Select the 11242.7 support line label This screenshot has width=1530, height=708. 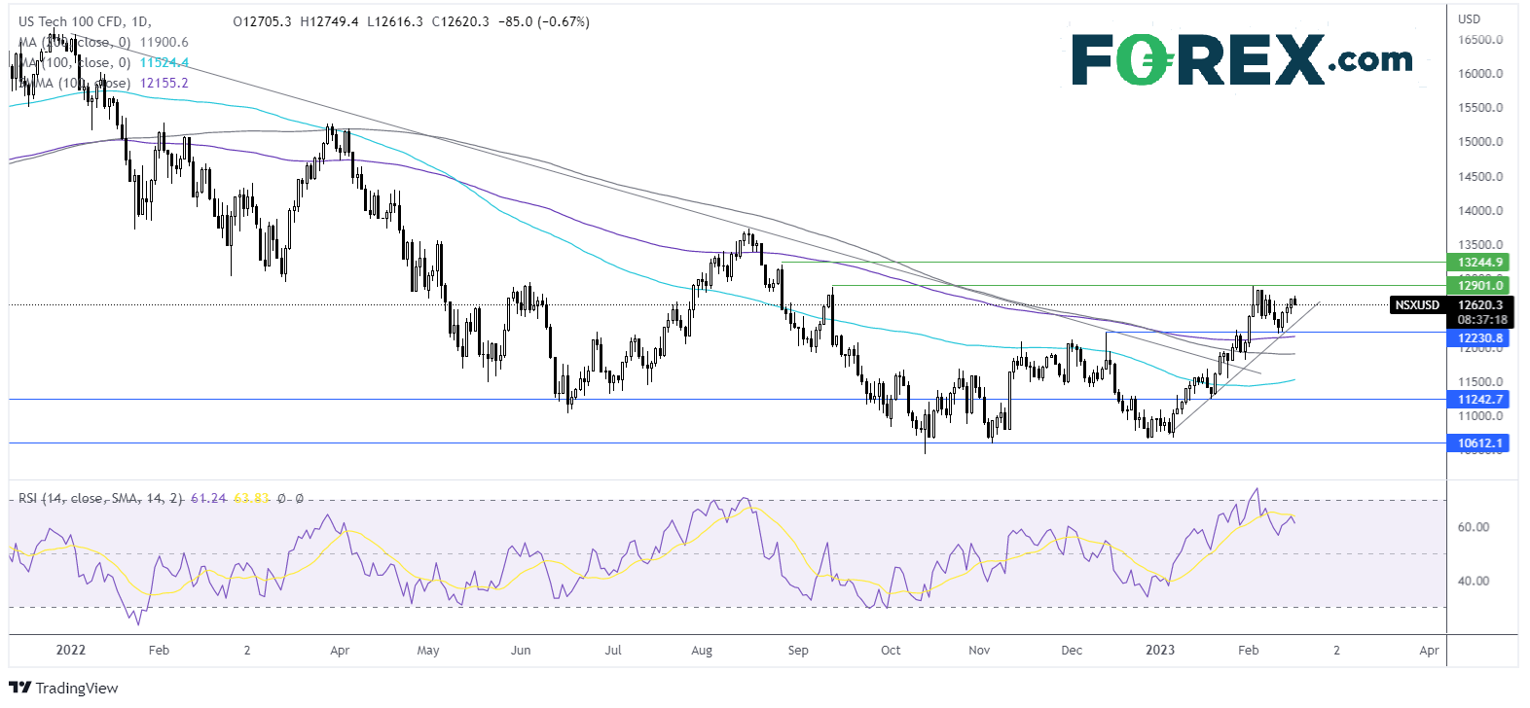pyautogui.click(x=1480, y=399)
